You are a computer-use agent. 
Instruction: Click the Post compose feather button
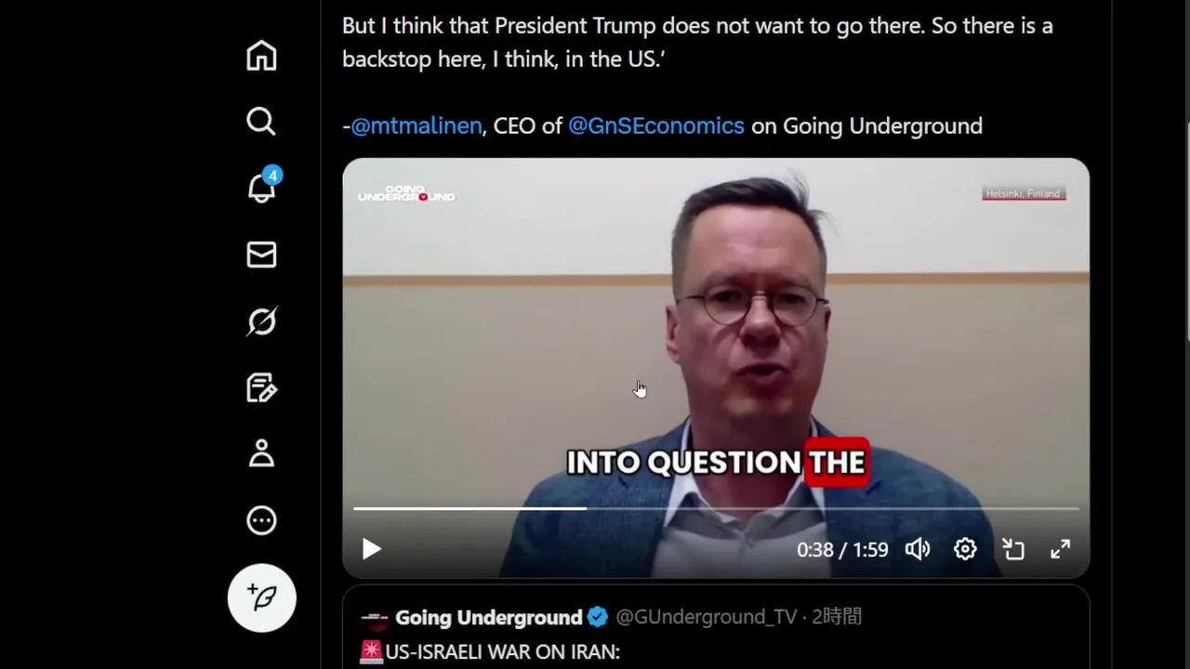(x=262, y=597)
